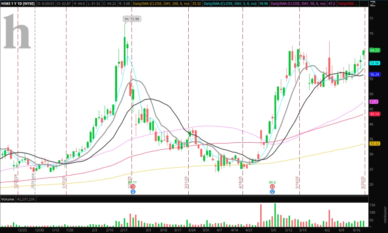Click the Volume study label
Image resolution: width=388 pixels, height=233 pixels.
coord(8,199)
